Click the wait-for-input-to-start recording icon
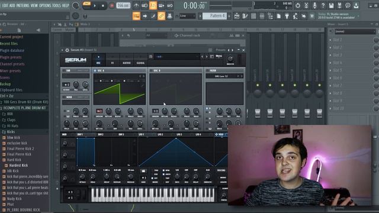Image resolution: width=379 pixels, height=213 pixels. 144,5
